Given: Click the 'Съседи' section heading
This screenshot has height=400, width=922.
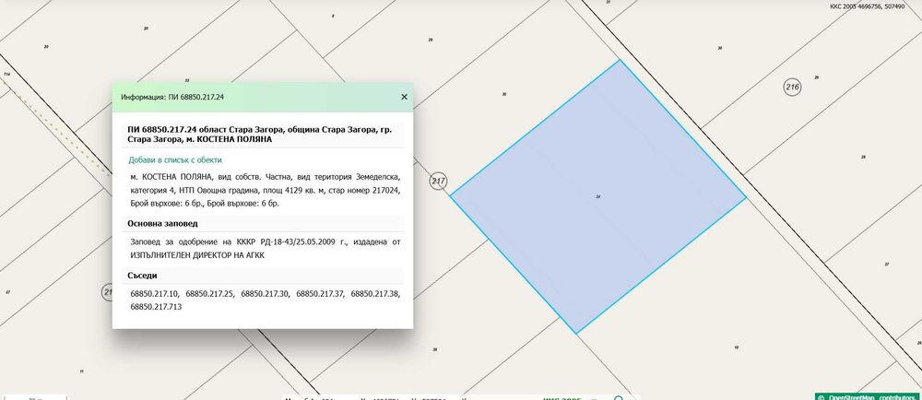Looking at the screenshot, I should click(x=142, y=276).
